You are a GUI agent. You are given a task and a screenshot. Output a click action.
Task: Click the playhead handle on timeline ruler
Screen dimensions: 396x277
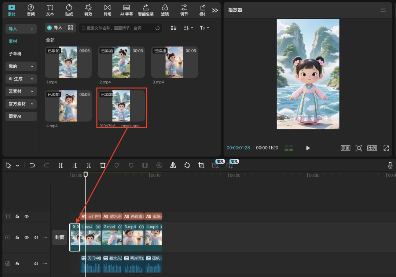pos(85,175)
